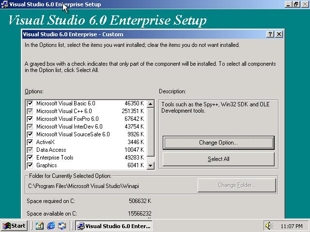The width and height of the screenshot is (310, 232).
Task: Select the Microsoft Visual SourceSafe 6.0 row text
Action: tap(73, 134)
